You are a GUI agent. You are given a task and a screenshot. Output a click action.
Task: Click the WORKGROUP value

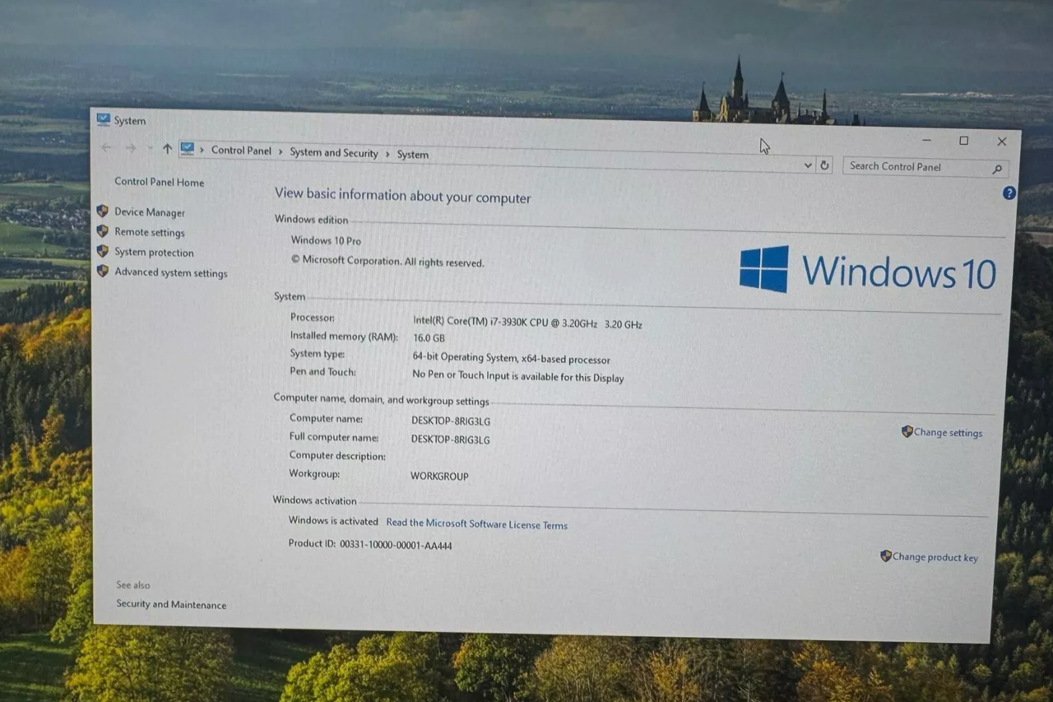coord(439,477)
